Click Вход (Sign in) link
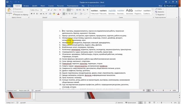Image resolution: width=186 pixels, height=104 pixels. (160, 6)
